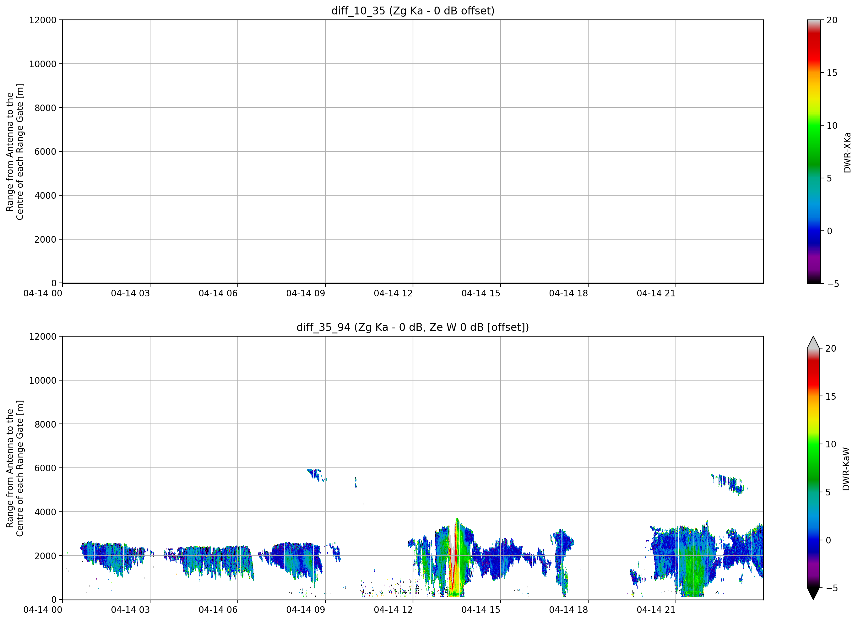
Task: Click the 4000 y-tick of the top plot
Action: 46,196
